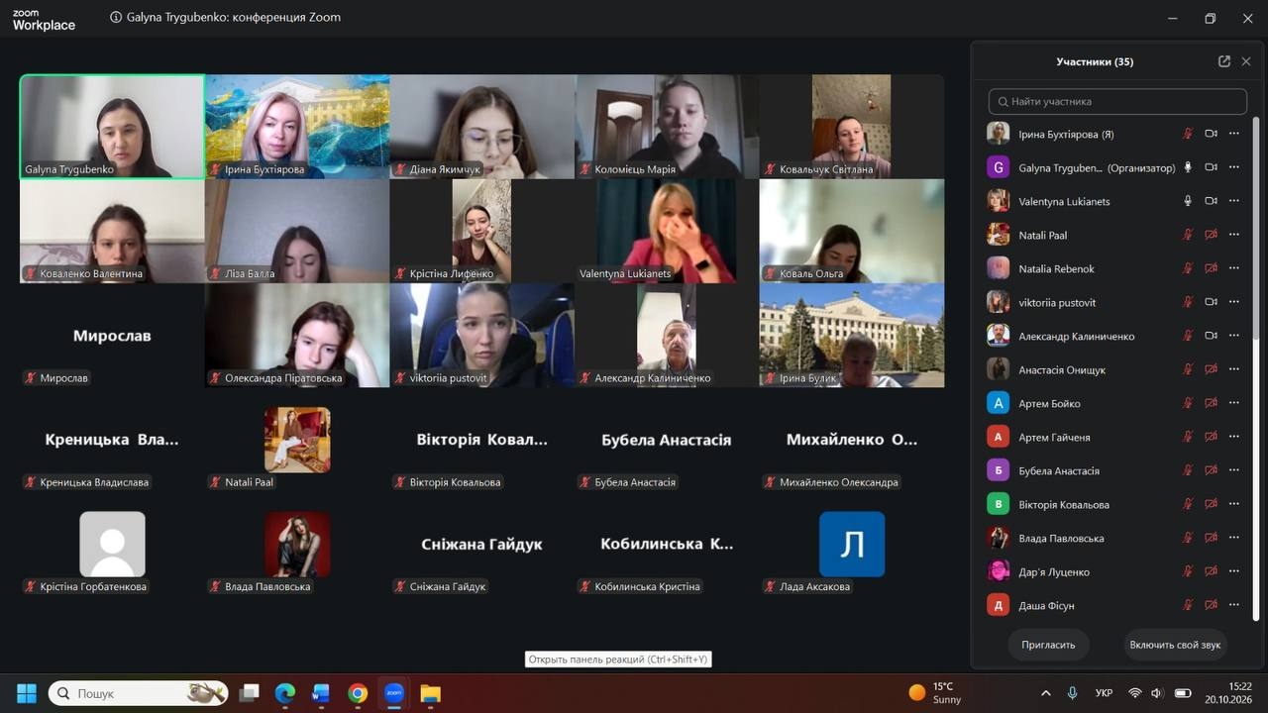Click the participant search field

(1117, 101)
